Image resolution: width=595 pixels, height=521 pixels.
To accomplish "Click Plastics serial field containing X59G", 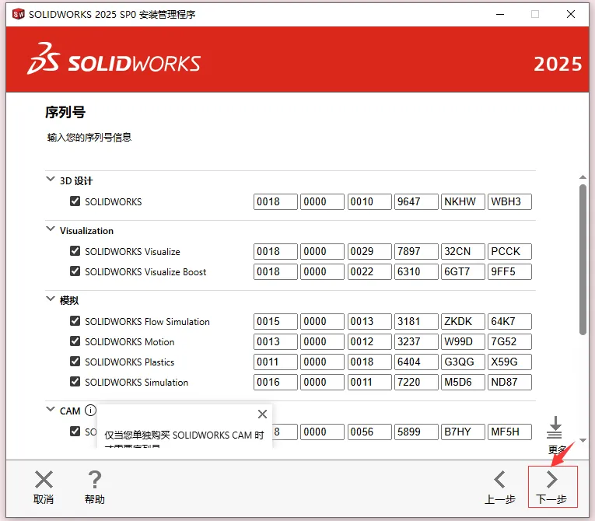I will click(509, 362).
